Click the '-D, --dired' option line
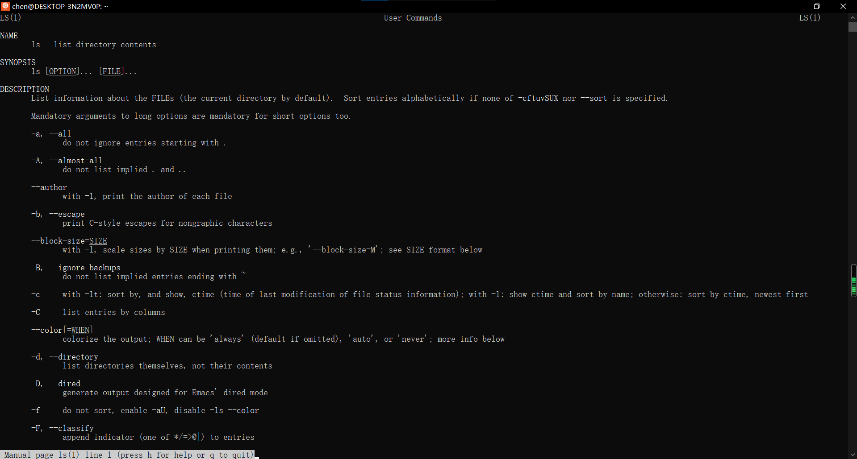This screenshot has width=857, height=459. tap(56, 384)
